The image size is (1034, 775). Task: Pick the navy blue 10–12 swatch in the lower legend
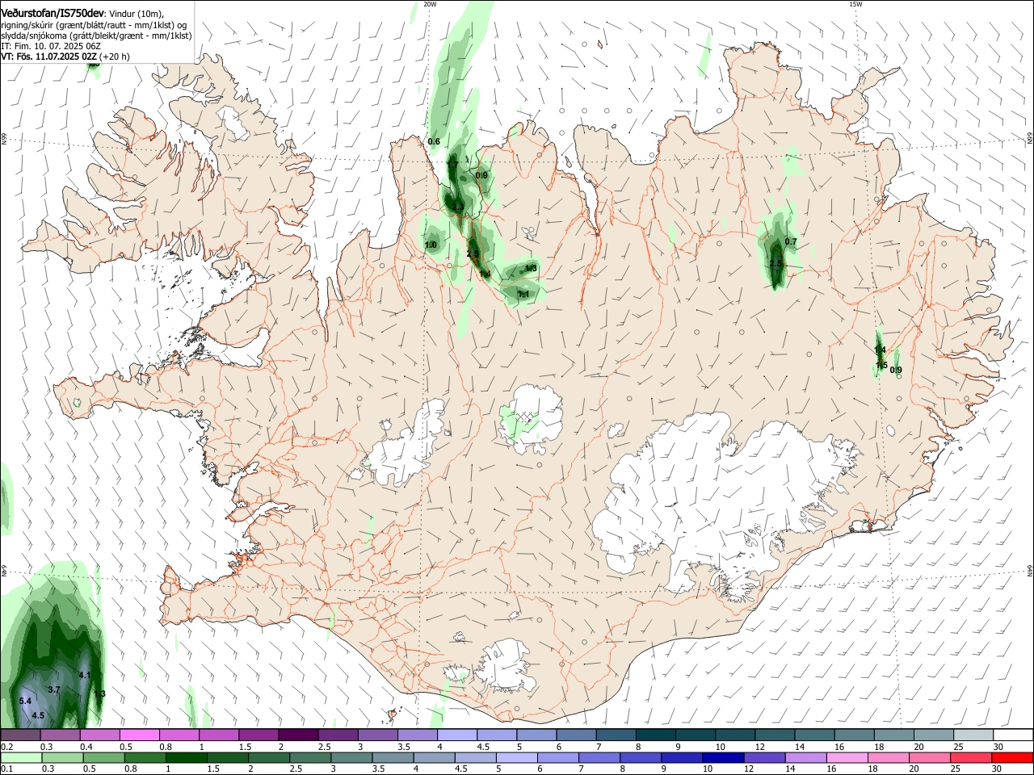[x=721, y=757]
